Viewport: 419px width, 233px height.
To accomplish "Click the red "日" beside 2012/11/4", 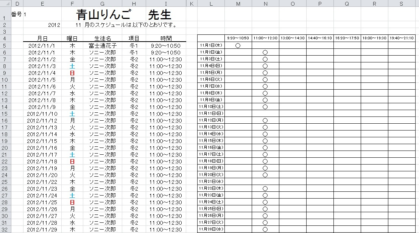I will click(72, 73).
